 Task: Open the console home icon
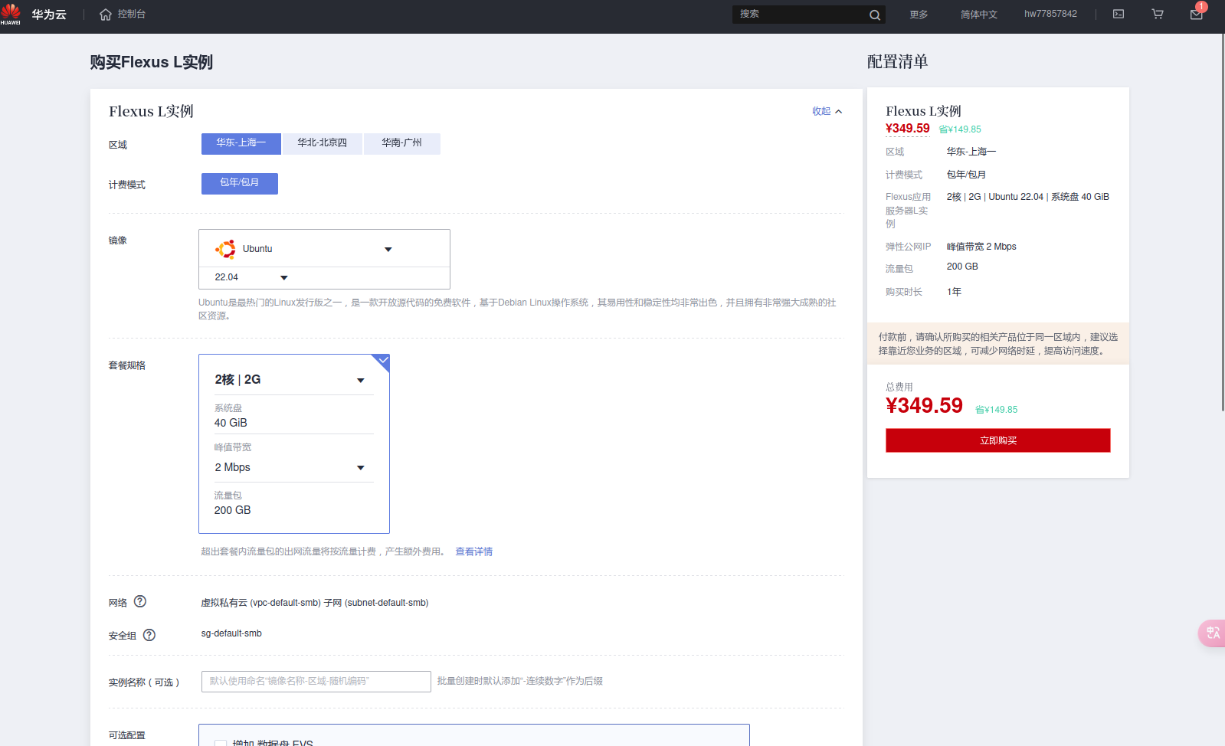pyautogui.click(x=106, y=15)
